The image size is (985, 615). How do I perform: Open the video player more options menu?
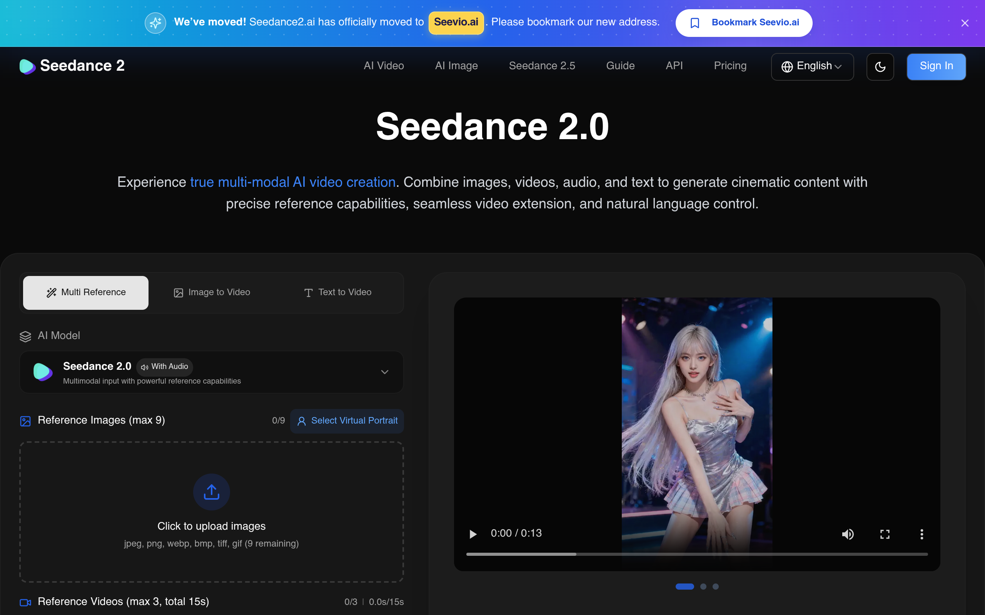tap(922, 534)
